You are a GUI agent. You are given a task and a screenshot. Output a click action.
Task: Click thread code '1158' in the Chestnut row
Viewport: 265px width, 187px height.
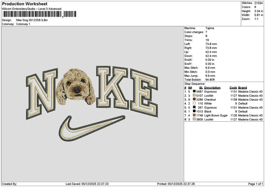click(x=234, y=100)
